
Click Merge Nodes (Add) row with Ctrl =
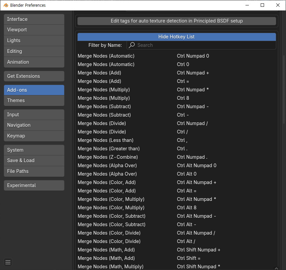pyautogui.click(x=99, y=81)
